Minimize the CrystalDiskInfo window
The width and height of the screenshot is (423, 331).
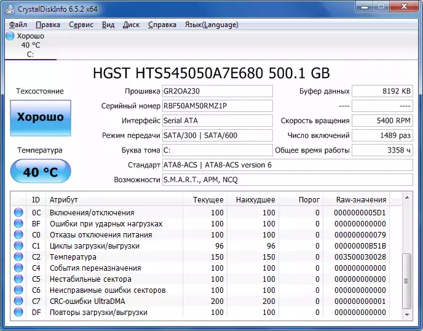pyautogui.click(x=365, y=7)
